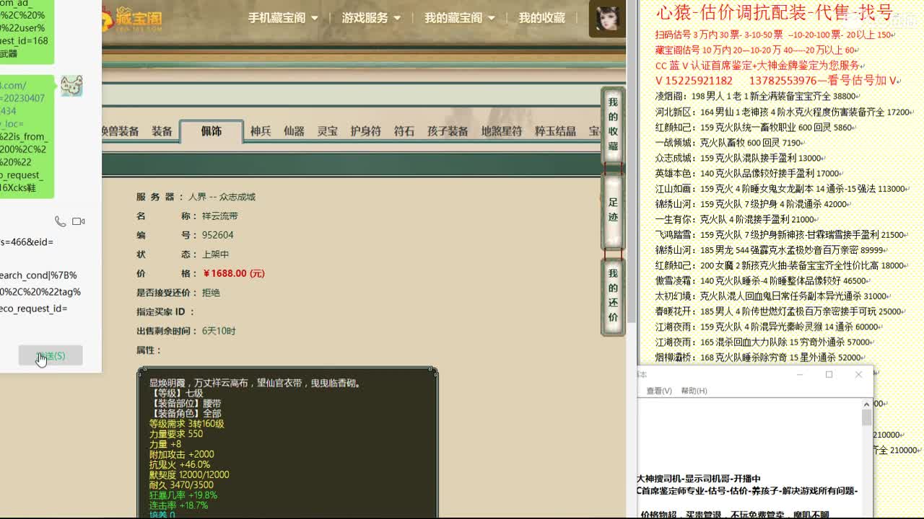Close the Notepad window

(x=858, y=375)
